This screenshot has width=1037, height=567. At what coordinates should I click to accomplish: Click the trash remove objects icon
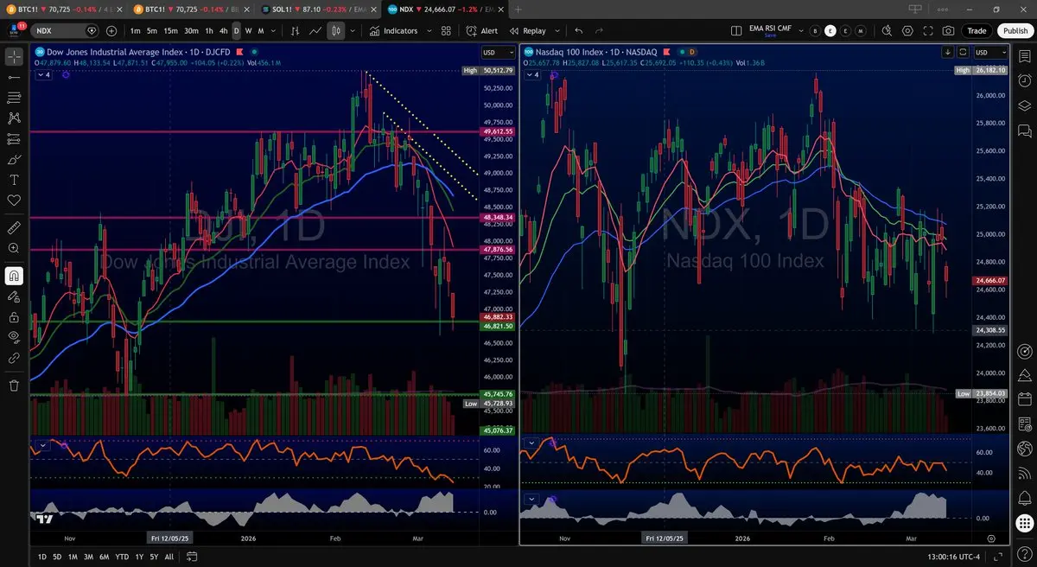point(14,385)
